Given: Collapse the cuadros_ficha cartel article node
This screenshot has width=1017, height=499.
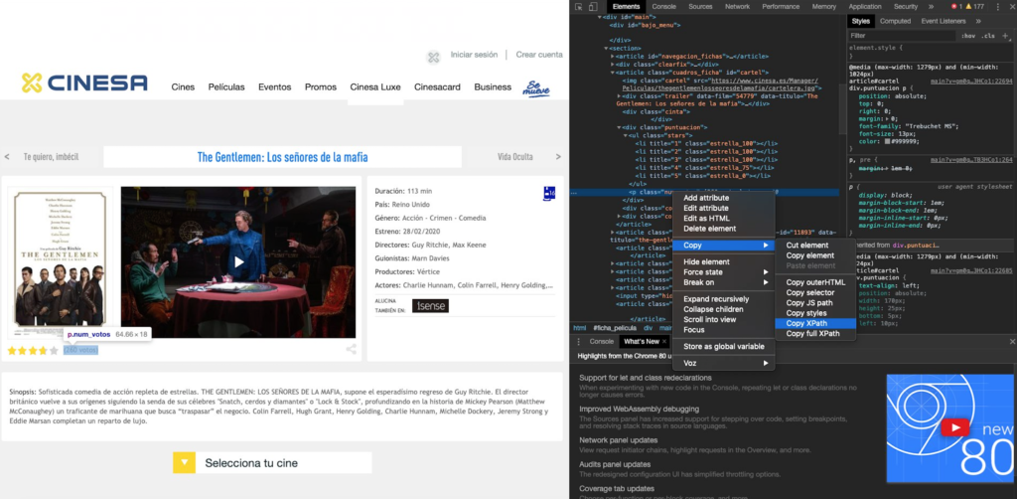Looking at the screenshot, I should coord(612,72).
